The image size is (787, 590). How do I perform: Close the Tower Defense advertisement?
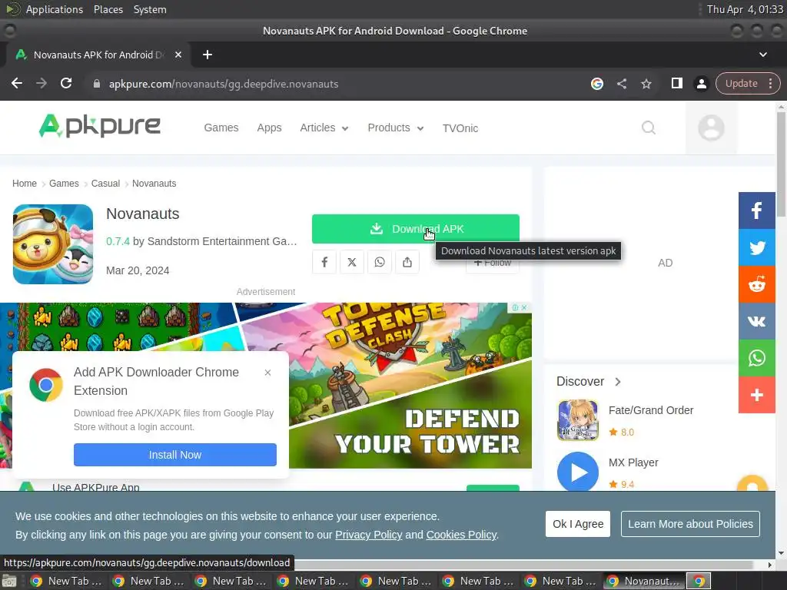(524, 307)
